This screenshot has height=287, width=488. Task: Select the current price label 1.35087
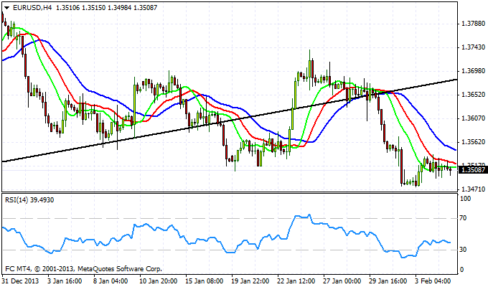point(473,169)
